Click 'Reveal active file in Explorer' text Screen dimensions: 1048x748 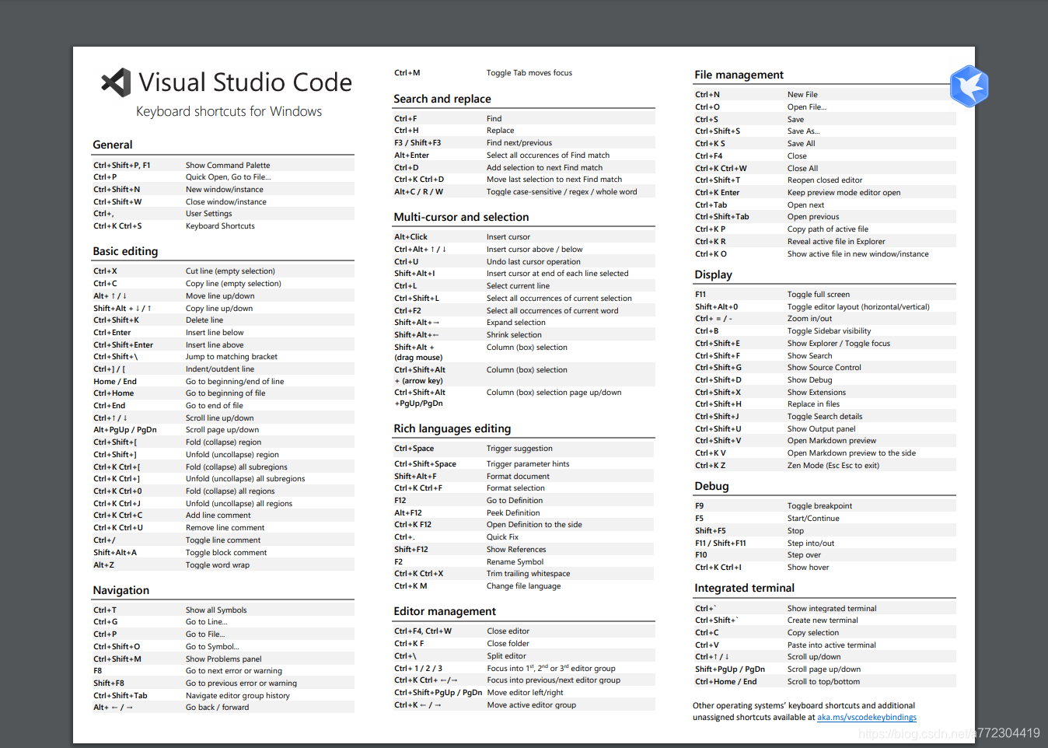837,242
